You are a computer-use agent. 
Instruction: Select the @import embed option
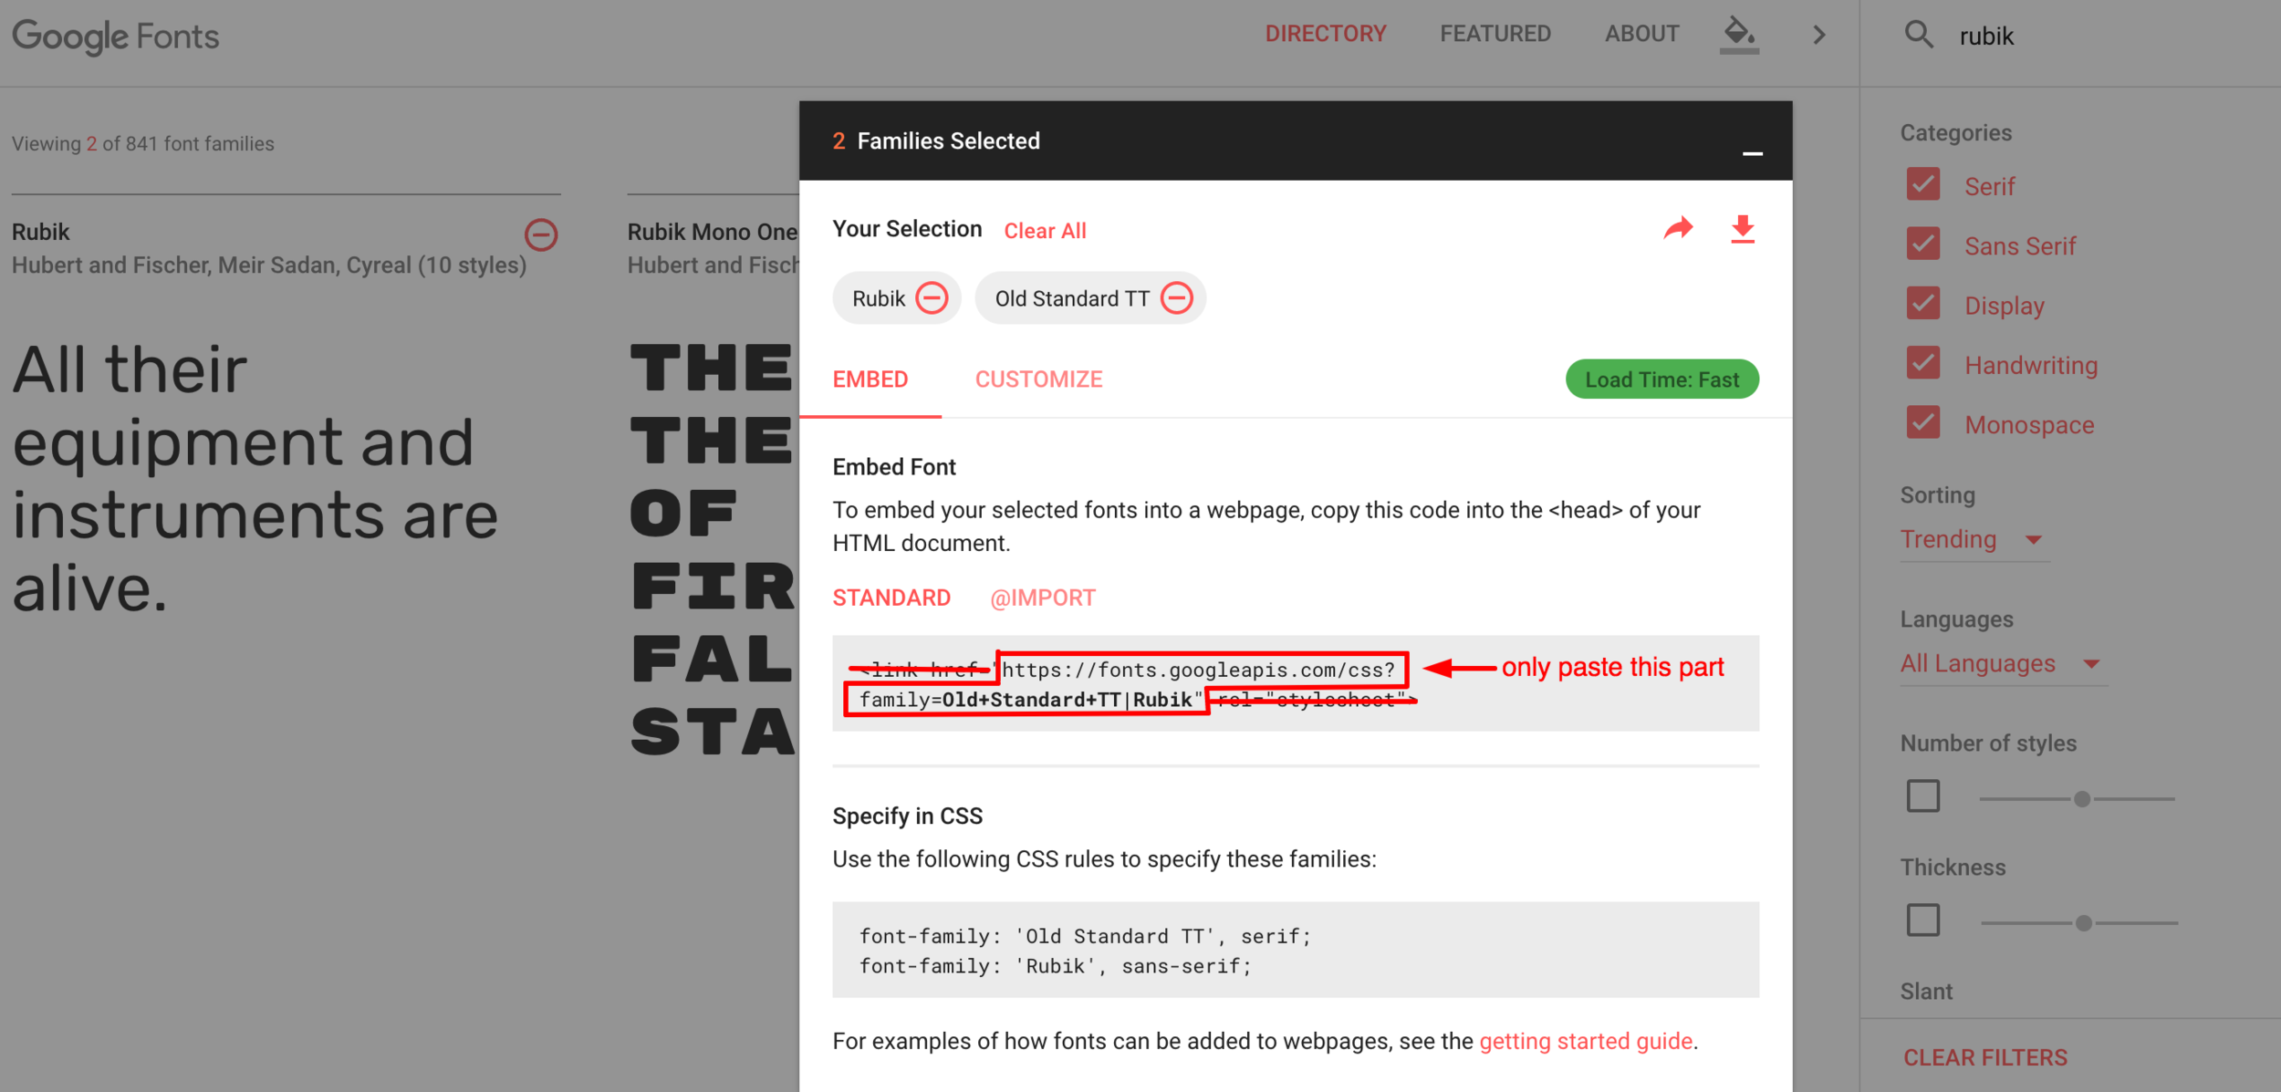1043,598
